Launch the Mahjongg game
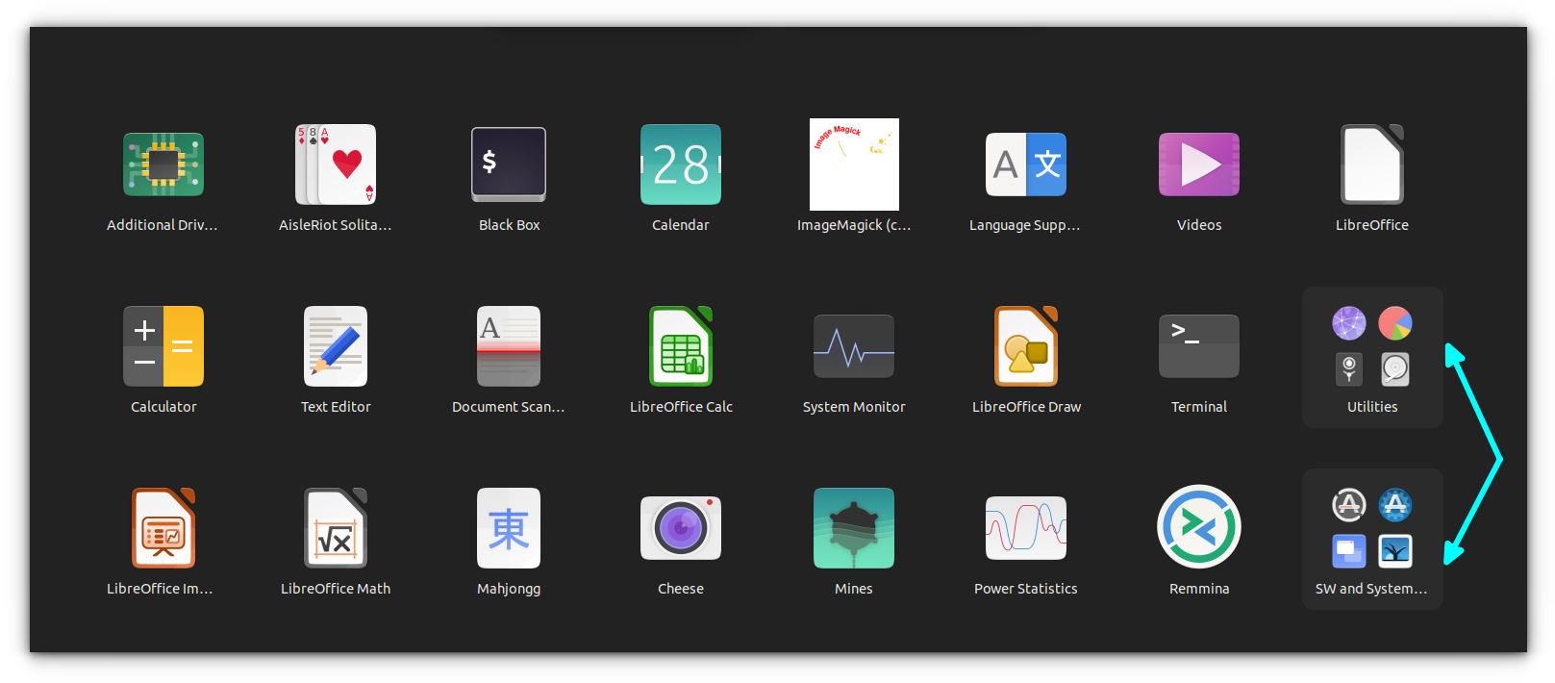Screen dimensions: 1555x683 click(x=509, y=528)
